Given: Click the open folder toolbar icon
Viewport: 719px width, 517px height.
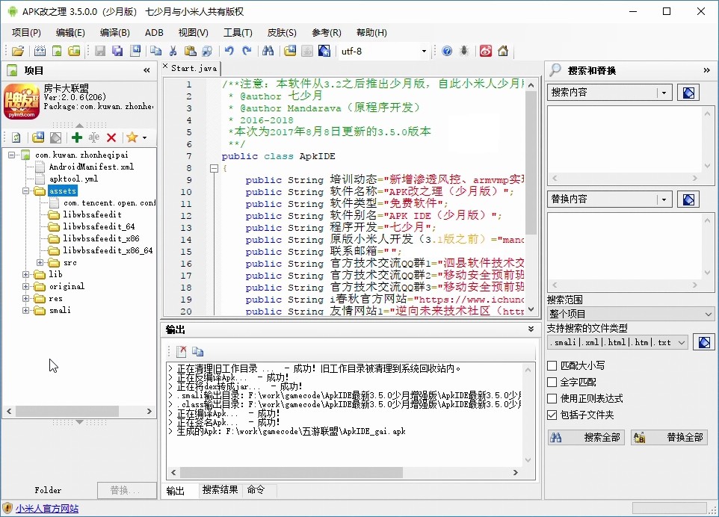Looking at the screenshot, I should pyautogui.click(x=18, y=51).
